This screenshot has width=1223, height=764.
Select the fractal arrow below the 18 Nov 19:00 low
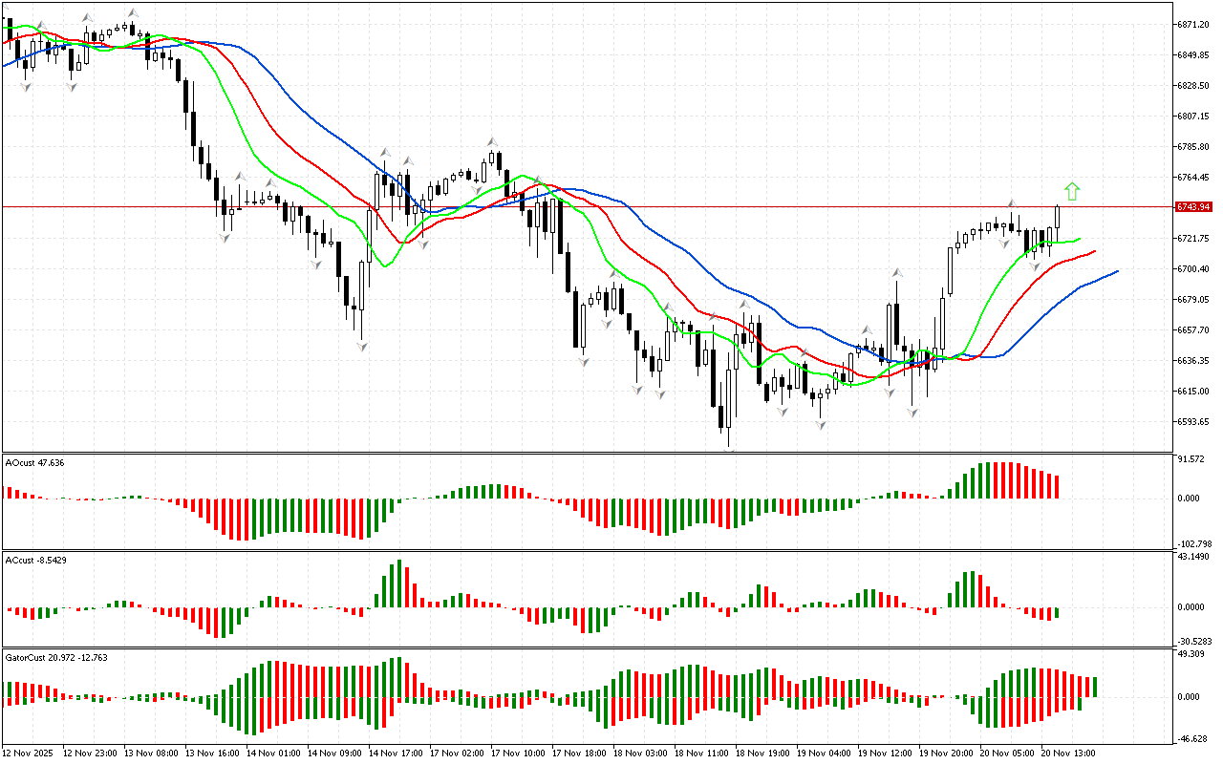(783, 412)
